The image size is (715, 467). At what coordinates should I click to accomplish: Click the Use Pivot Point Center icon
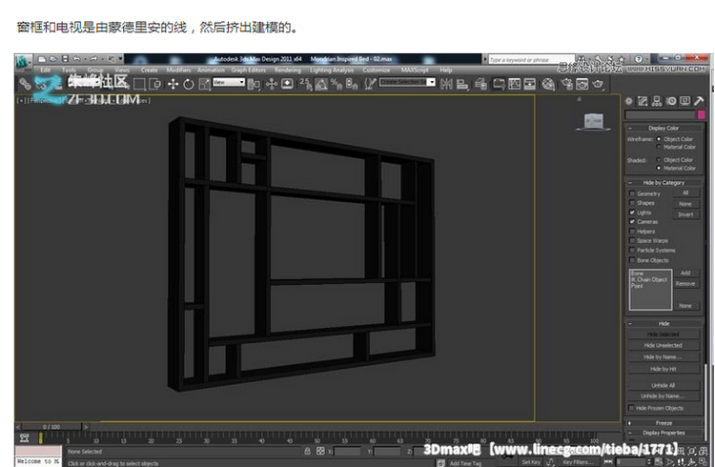[x=254, y=84]
